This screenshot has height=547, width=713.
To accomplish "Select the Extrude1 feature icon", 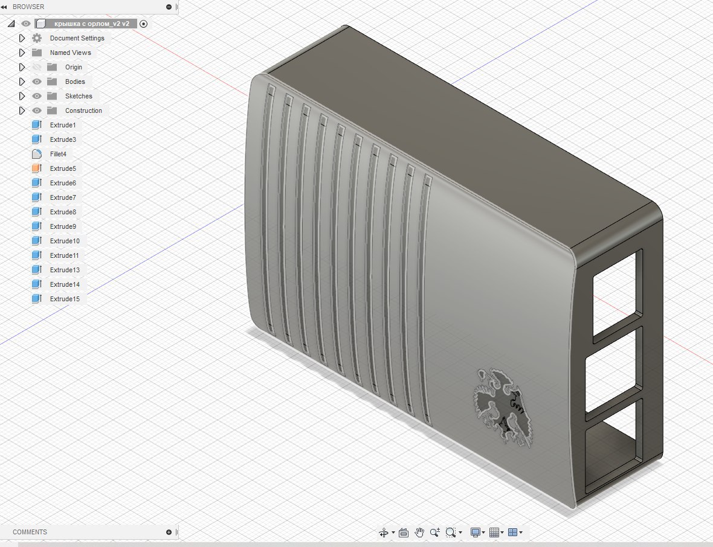I will click(x=37, y=125).
